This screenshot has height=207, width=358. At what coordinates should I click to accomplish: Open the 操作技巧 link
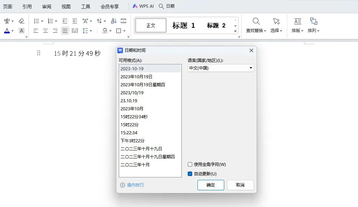tap(134, 185)
